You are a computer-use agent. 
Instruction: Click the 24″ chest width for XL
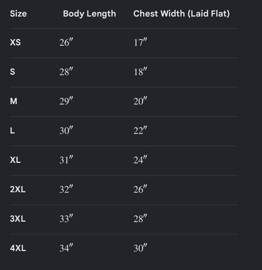[140, 160]
